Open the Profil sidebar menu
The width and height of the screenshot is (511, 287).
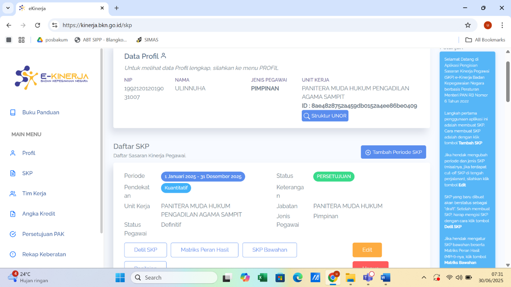(29, 153)
